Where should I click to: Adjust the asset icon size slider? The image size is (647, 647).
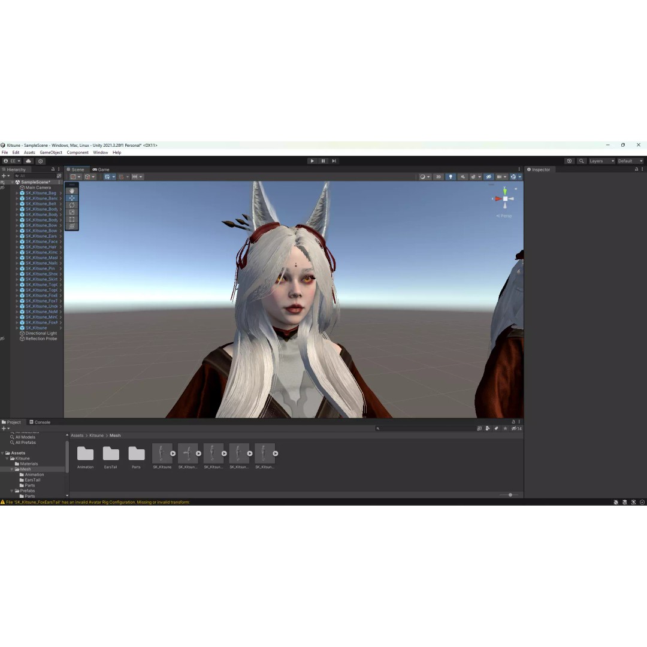[x=510, y=495]
